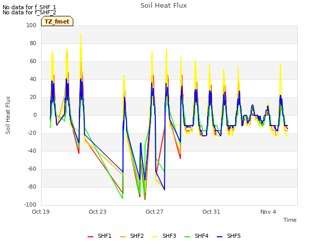Click the SHF1 legend entry
Viewport: 328px width, 246px height.
pos(99,236)
